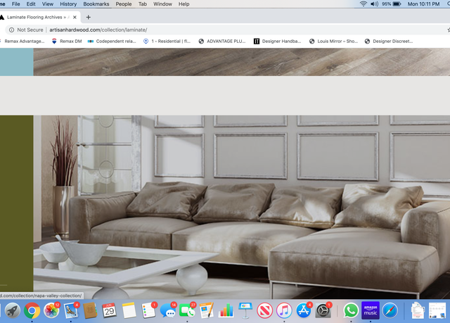Click the volume icon in menu bar
Viewport: 450px width, 323px height.
coord(374,4)
